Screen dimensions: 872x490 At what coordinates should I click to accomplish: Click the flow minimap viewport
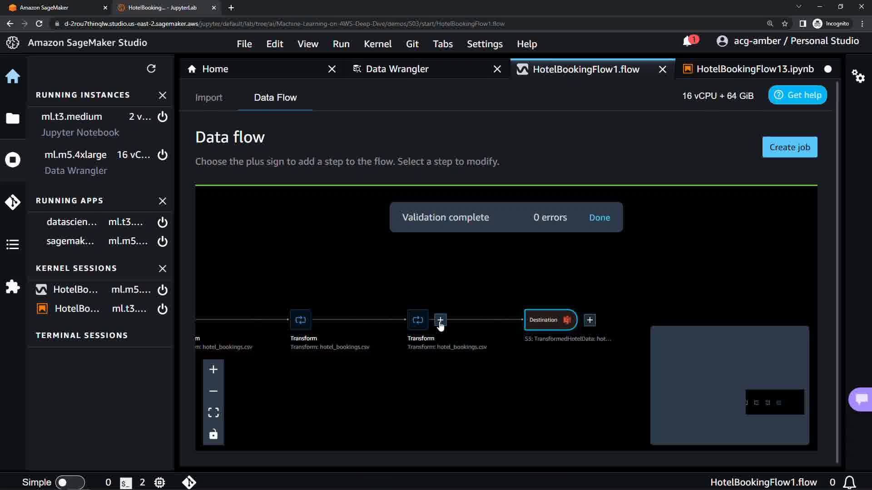(x=774, y=402)
